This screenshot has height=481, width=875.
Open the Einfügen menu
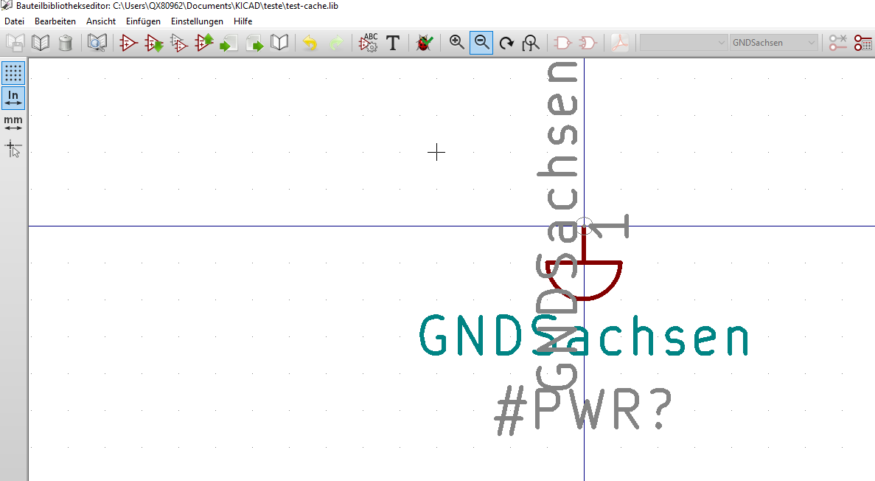pos(144,21)
